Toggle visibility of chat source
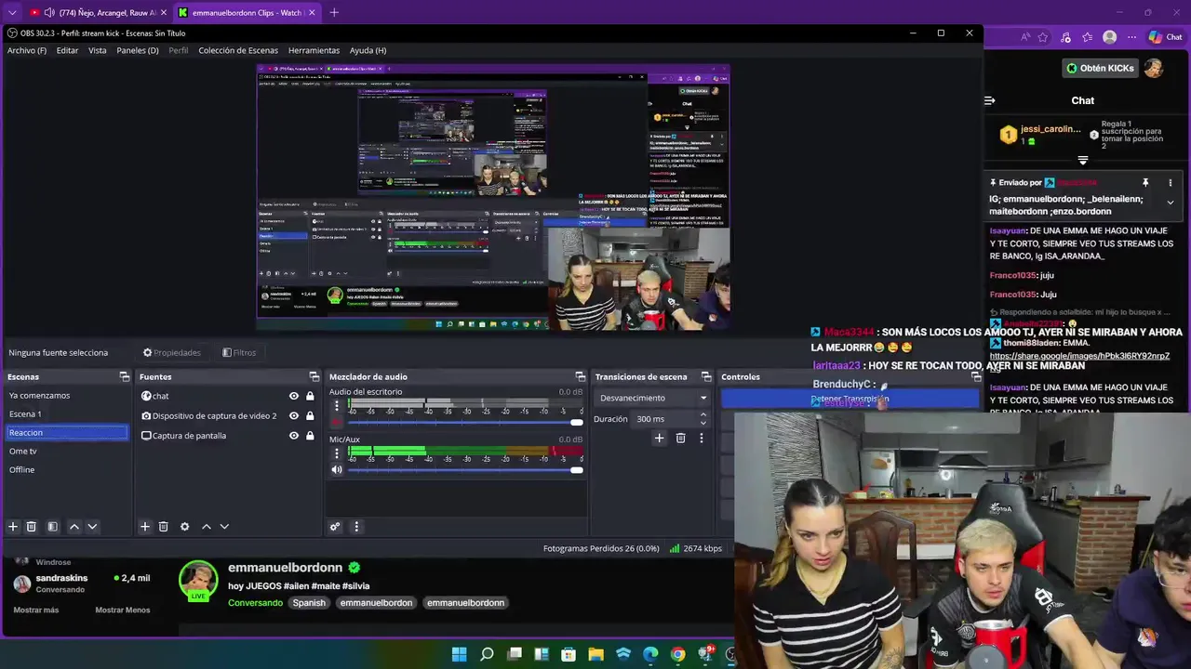 tap(294, 396)
